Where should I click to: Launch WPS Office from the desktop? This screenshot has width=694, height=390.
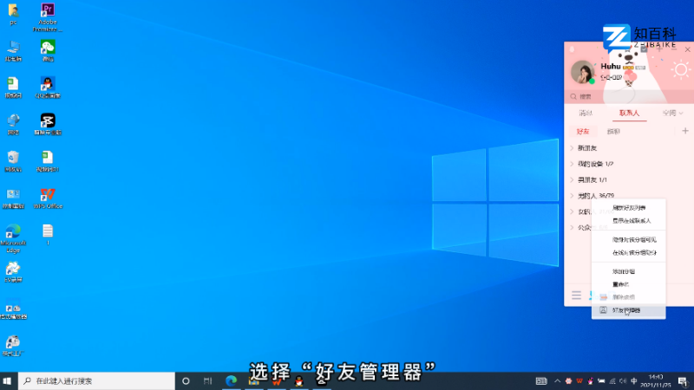(48, 195)
